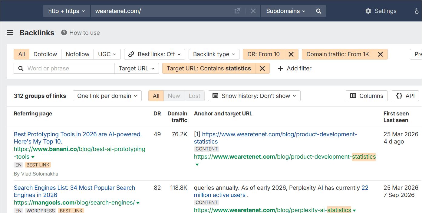Show only Lost links
Viewport: 422px width, 213px height.
pyautogui.click(x=194, y=96)
